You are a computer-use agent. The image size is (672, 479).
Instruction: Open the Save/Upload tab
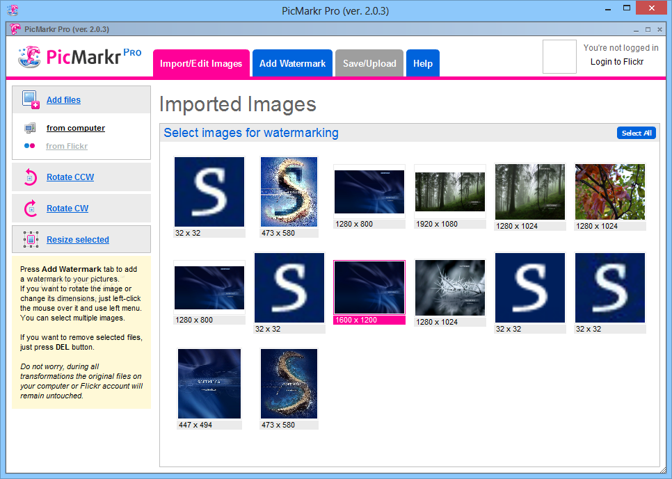click(369, 63)
